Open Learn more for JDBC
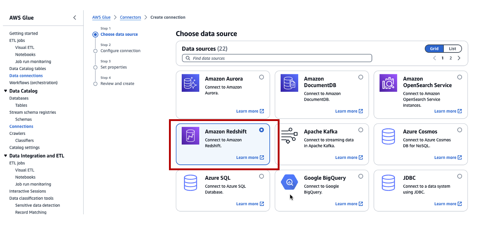485x226 pixels. [x=448, y=204]
